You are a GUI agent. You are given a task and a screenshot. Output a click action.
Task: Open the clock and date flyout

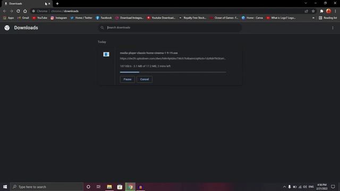tap(322, 187)
